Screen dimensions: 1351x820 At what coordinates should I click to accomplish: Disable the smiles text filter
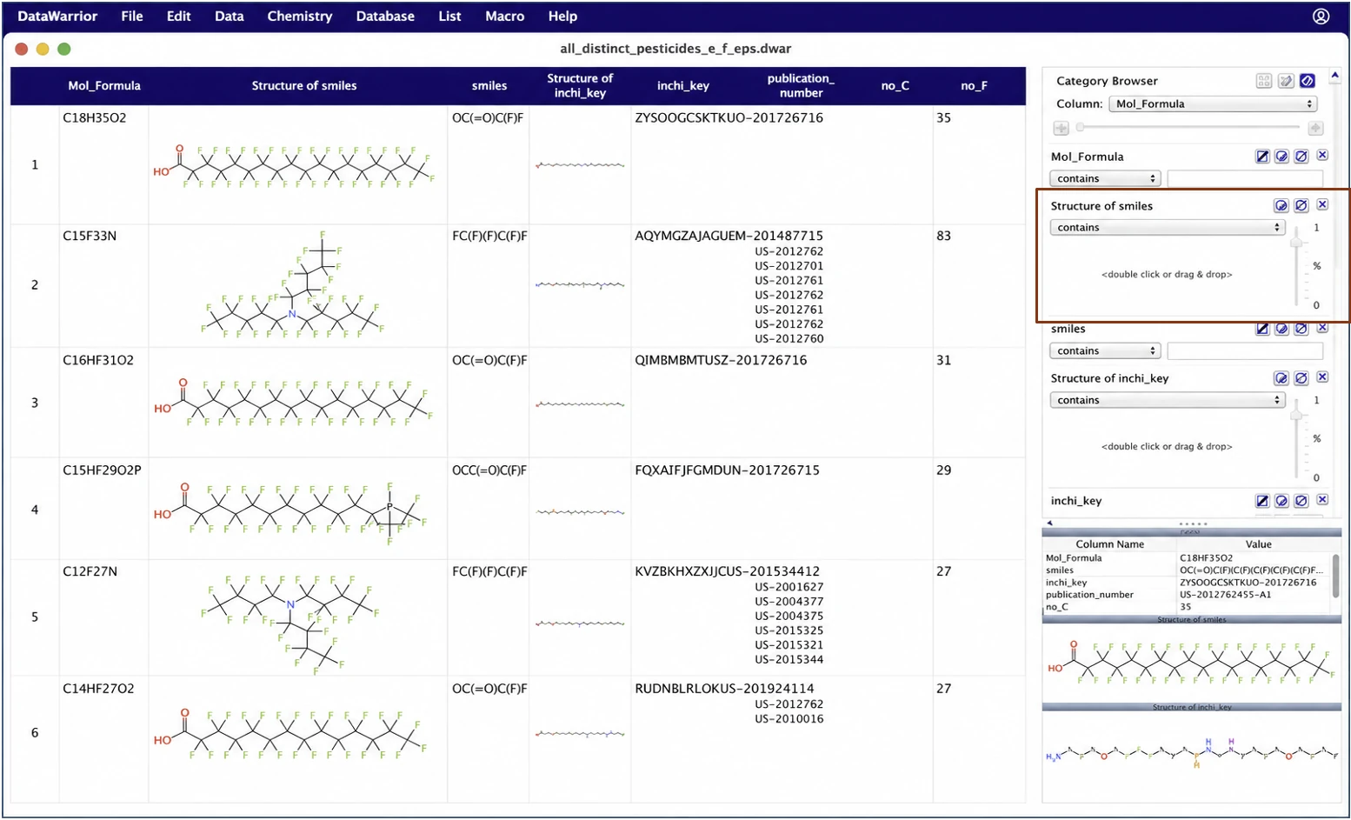tap(1301, 329)
